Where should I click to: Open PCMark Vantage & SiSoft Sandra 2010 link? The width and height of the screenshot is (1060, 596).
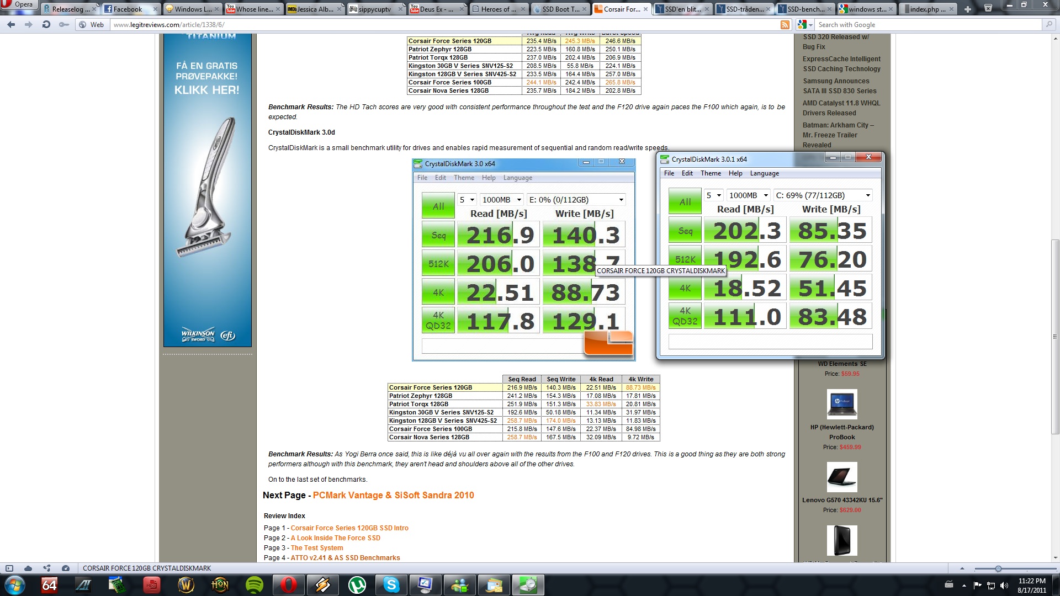(x=393, y=495)
